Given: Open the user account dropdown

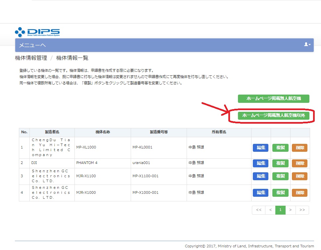Looking at the screenshot, I should click(307, 45).
